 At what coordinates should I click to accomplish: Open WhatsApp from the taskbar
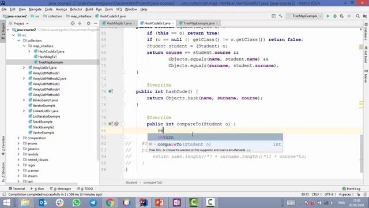(76, 203)
